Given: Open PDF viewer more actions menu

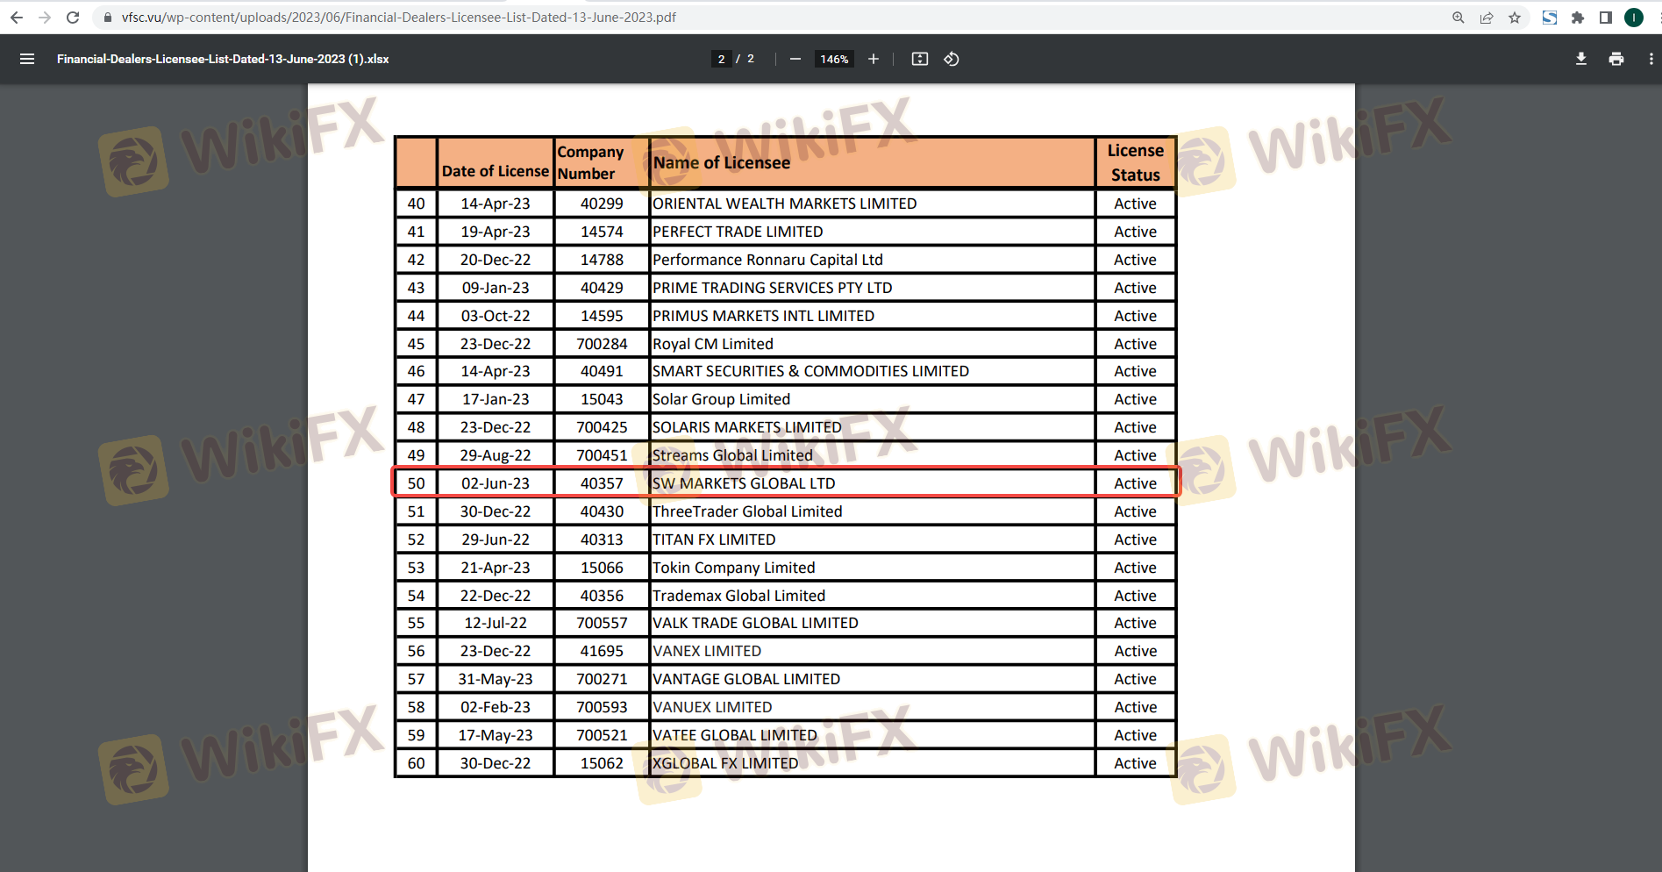Looking at the screenshot, I should pos(1651,59).
